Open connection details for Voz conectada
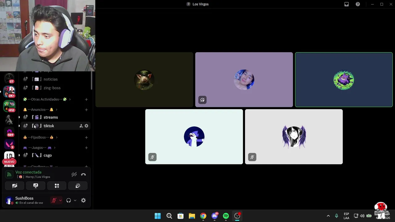The width and height of the screenshot is (395, 222). [28, 172]
